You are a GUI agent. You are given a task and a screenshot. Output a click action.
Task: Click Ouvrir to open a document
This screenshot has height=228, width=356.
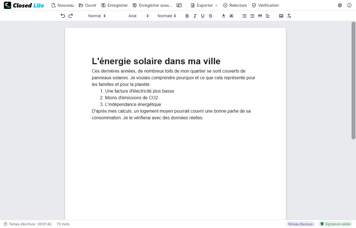[88, 5]
